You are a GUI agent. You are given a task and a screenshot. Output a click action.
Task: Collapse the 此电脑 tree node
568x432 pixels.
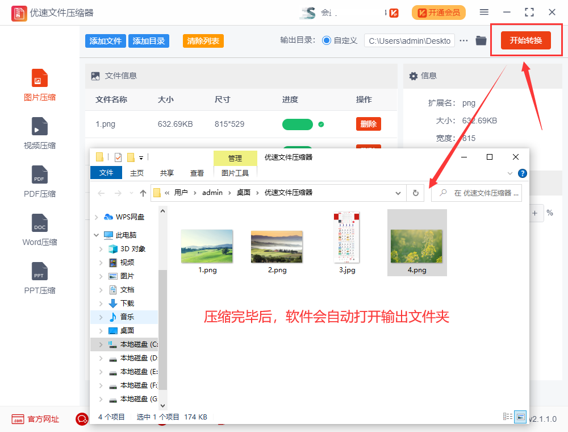pos(97,235)
